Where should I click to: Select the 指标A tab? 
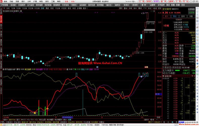(x=6, y=120)
